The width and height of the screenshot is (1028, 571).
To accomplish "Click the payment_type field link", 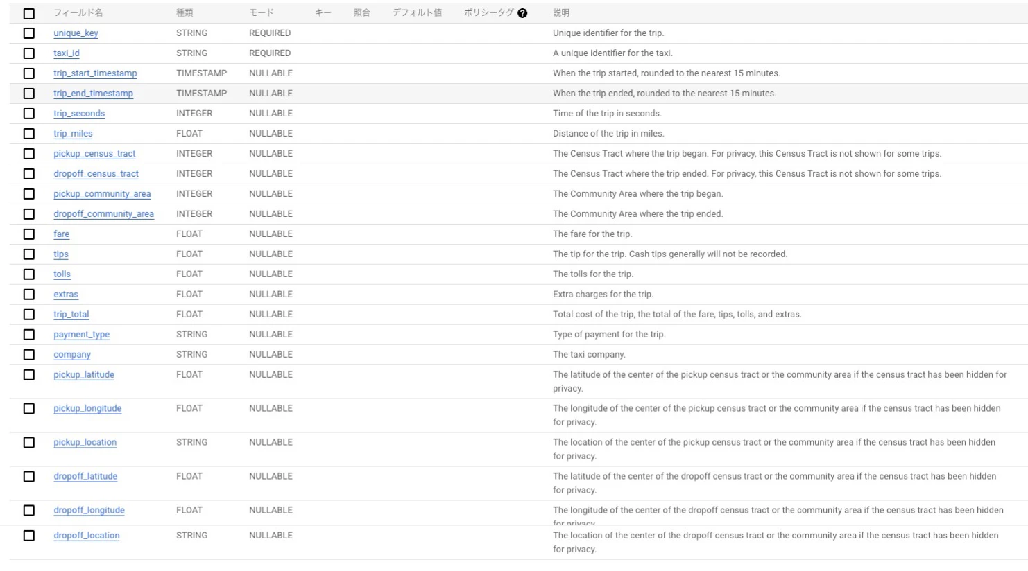I will pos(81,335).
